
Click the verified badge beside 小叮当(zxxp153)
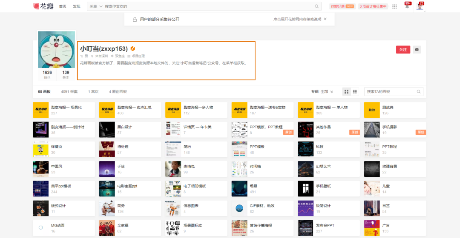(x=133, y=49)
